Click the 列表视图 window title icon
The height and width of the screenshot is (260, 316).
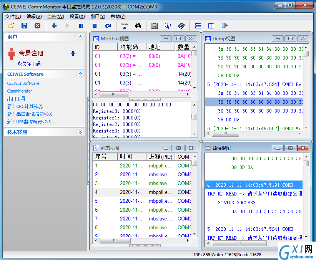(x=96, y=148)
